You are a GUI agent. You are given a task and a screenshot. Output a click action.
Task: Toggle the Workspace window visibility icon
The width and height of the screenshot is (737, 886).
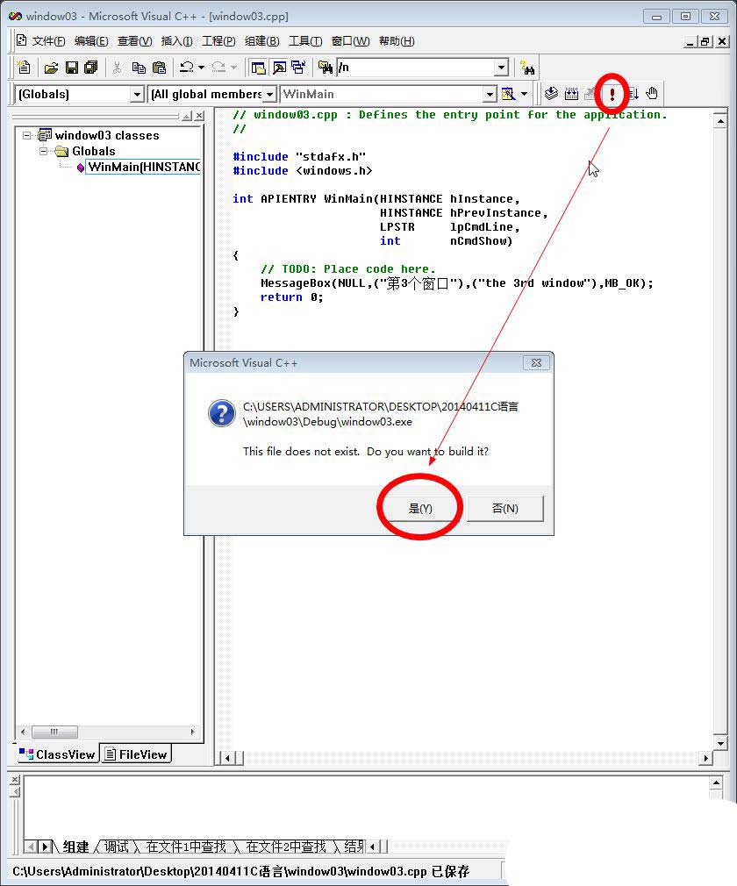[x=259, y=68]
